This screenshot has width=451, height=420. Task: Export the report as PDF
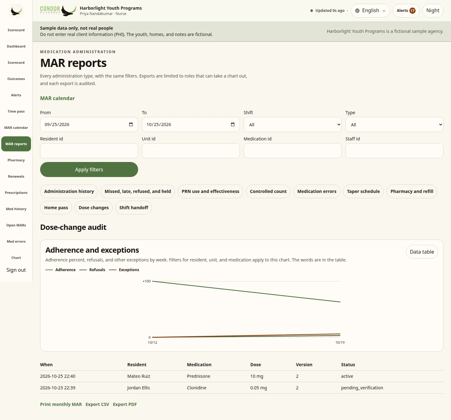tap(125, 404)
